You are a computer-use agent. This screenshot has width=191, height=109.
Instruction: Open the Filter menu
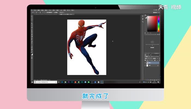pos(57,10)
